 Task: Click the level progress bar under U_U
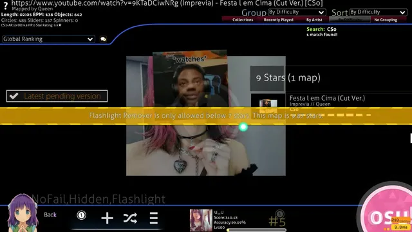[x=256, y=230]
